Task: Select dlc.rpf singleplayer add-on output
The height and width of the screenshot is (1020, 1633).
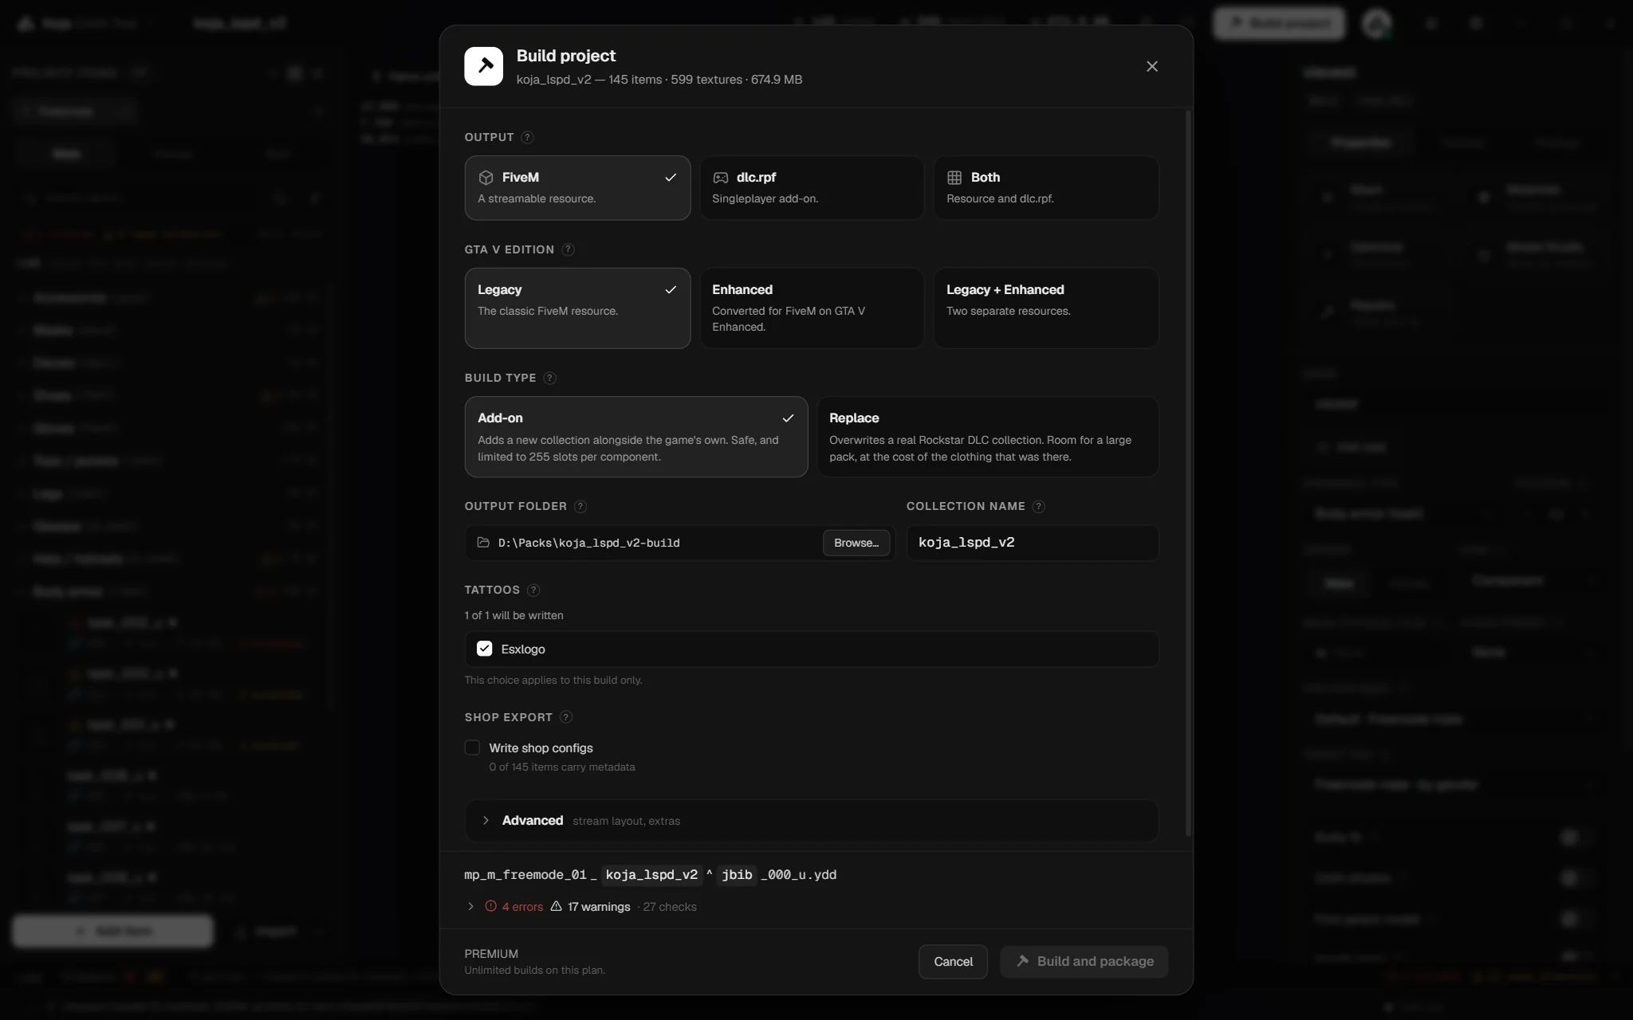Action: click(812, 188)
